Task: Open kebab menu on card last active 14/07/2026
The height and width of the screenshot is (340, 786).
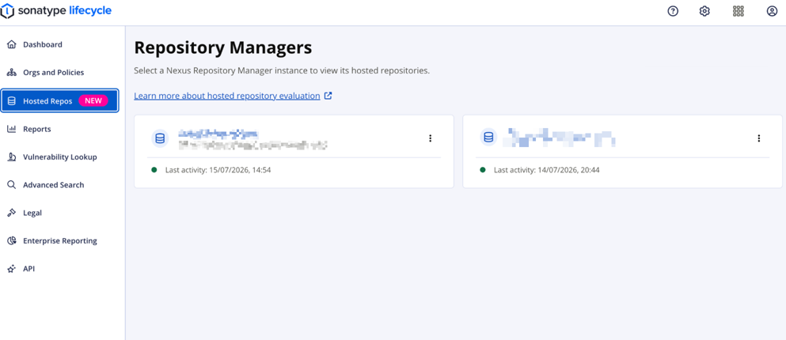Action: pyautogui.click(x=758, y=138)
